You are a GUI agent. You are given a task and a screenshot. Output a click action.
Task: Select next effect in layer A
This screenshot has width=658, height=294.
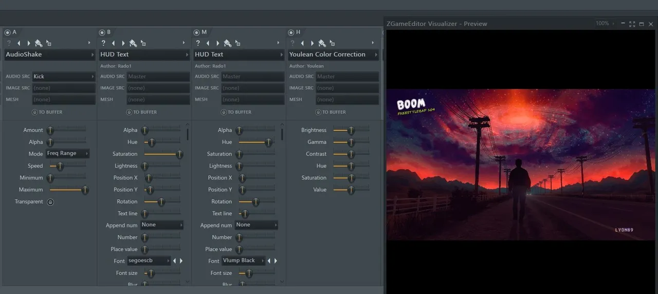(28, 43)
